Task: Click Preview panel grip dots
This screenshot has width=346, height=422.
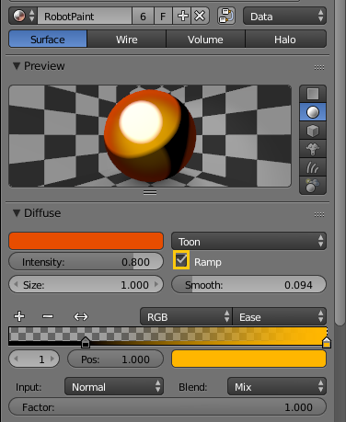Action: (319, 67)
